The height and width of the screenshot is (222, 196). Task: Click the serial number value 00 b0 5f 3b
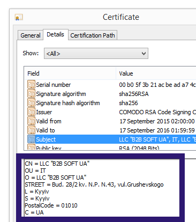pyautogui.click(x=157, y=85)
